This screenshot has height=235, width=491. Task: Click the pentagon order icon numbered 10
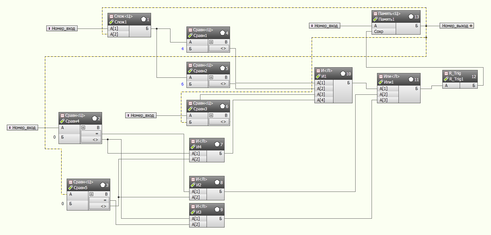pos(343,73)
